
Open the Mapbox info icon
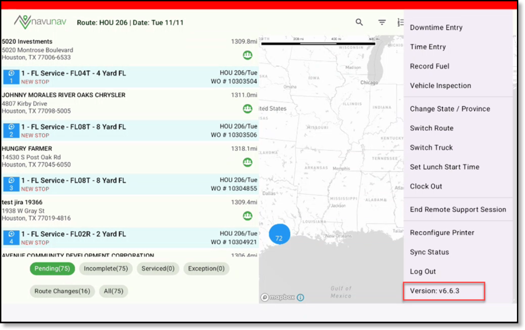[300, 297]
